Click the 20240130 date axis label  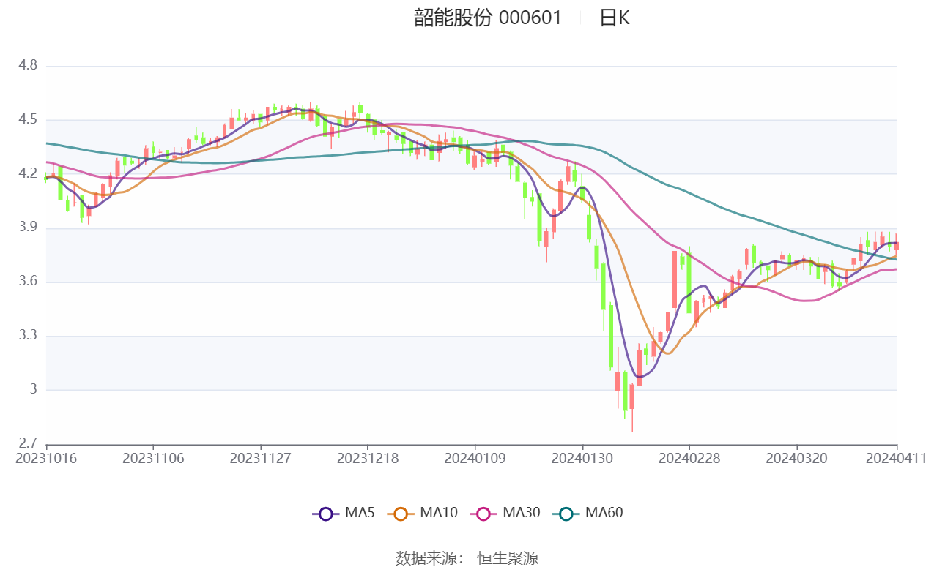pyautogui.click(x=582, y=459)
